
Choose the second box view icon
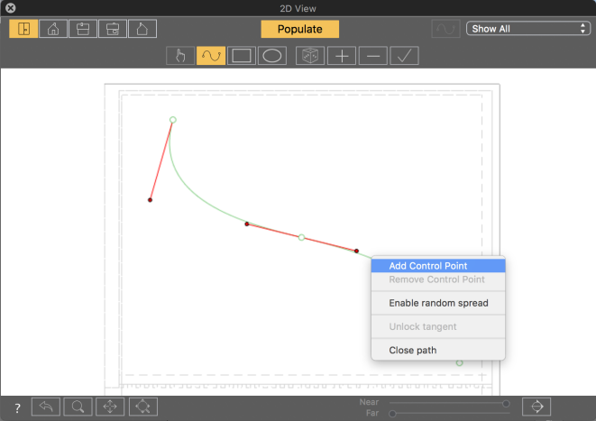(83, 29)
